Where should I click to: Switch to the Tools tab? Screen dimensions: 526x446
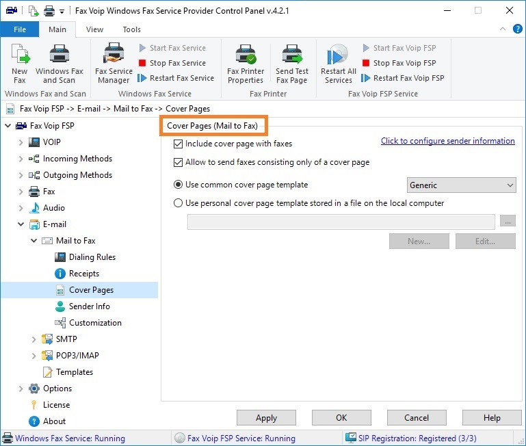coord(132,29)
